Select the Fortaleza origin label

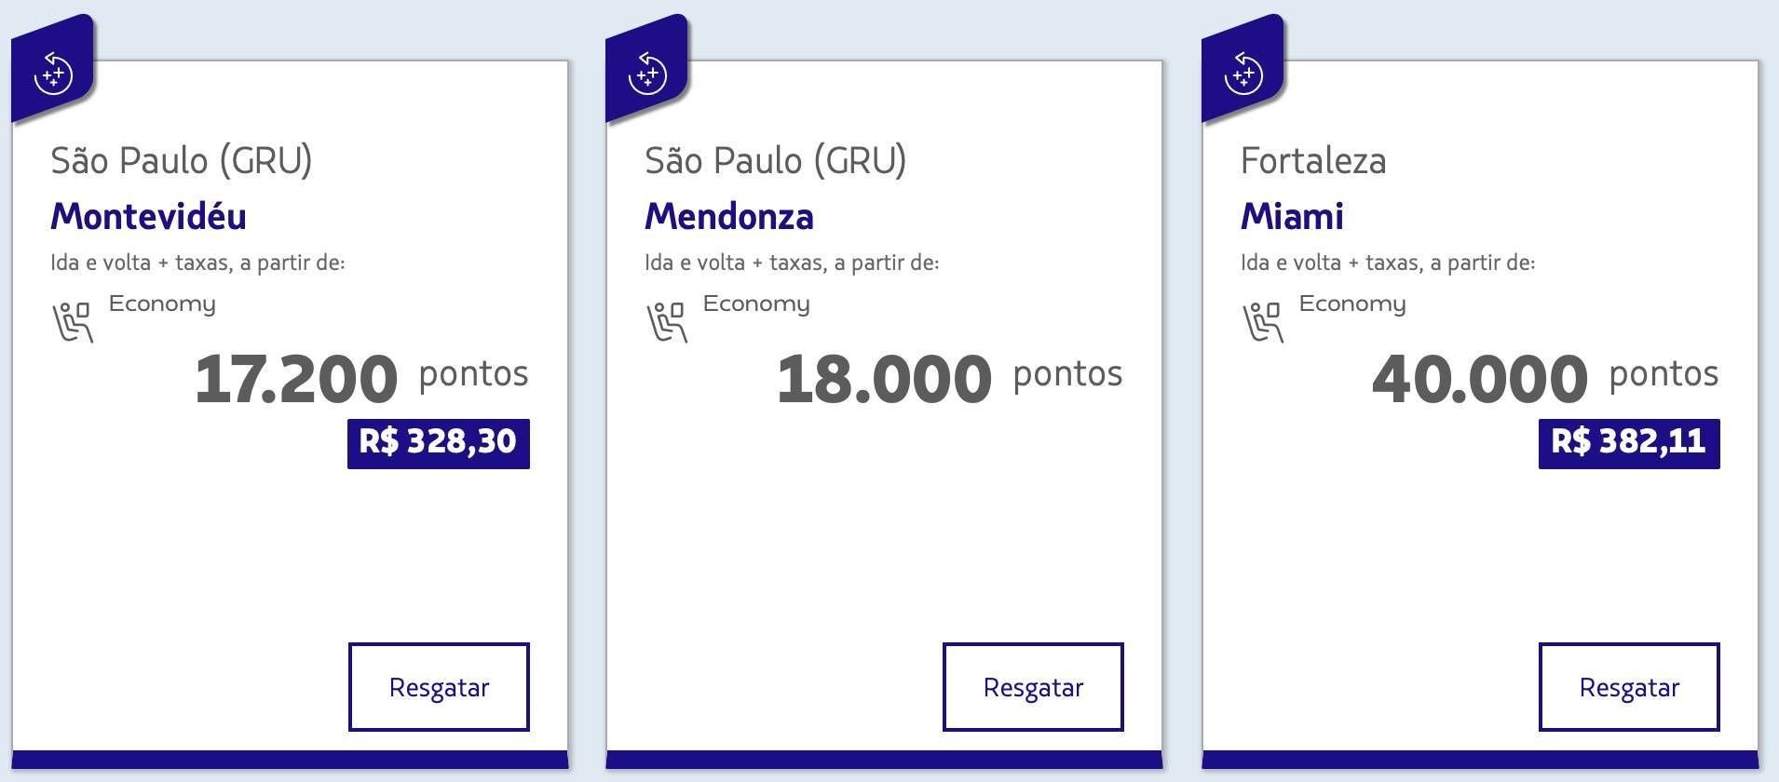coord(1313,161)
